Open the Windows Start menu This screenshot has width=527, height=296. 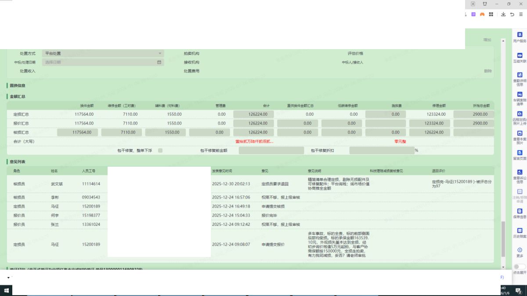pyautogui.click(x=6, y=290)
